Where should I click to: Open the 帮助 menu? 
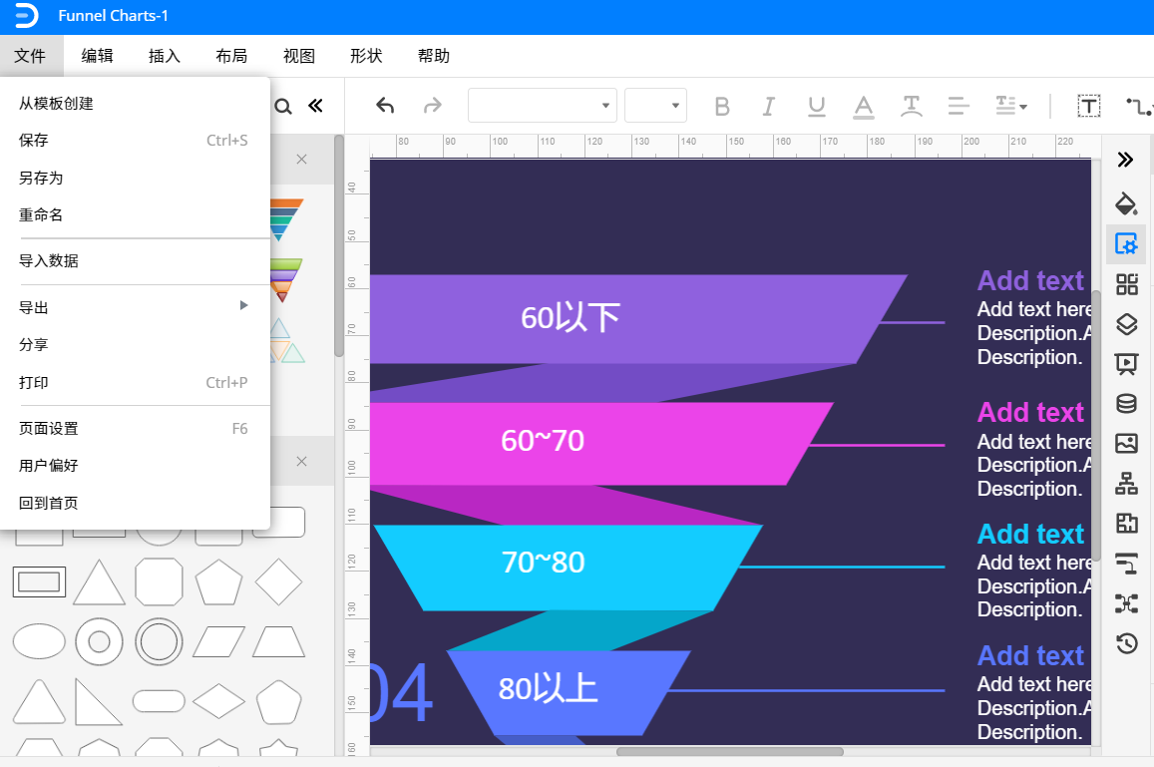(x=434, y=56)
